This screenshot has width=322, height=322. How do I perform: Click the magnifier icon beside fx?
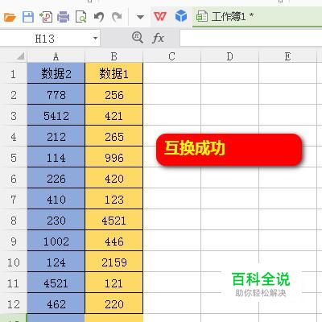pyautogui.click(x=138, y=38)
